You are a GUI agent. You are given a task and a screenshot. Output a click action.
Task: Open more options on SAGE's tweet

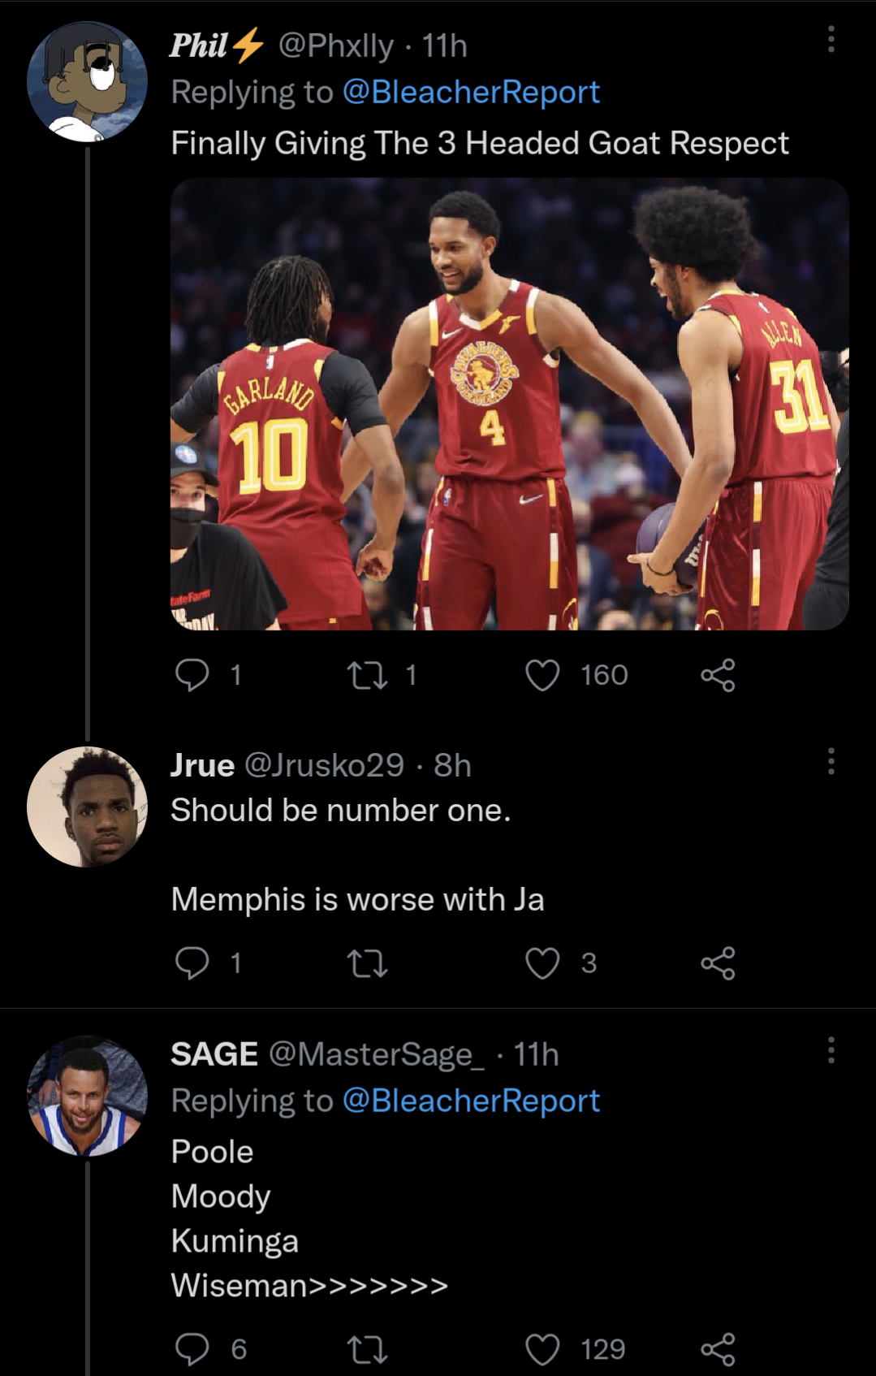click(831, 1050)
